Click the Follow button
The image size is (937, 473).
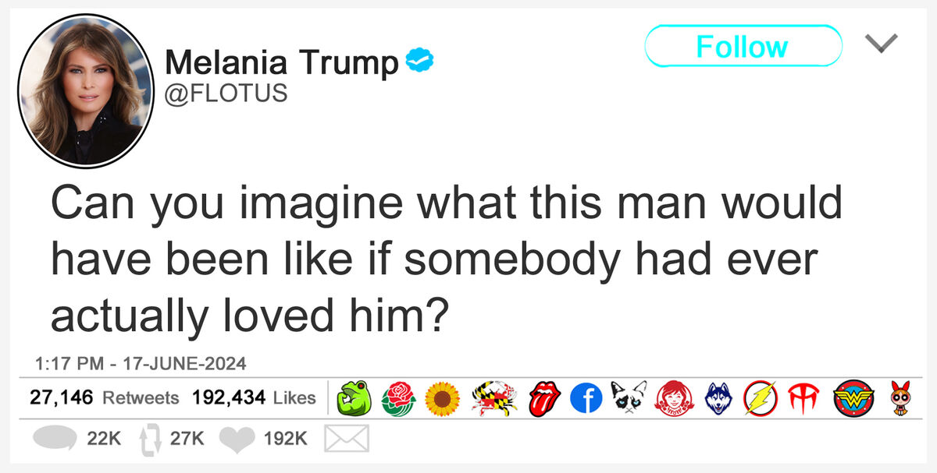tap(743, 46)
